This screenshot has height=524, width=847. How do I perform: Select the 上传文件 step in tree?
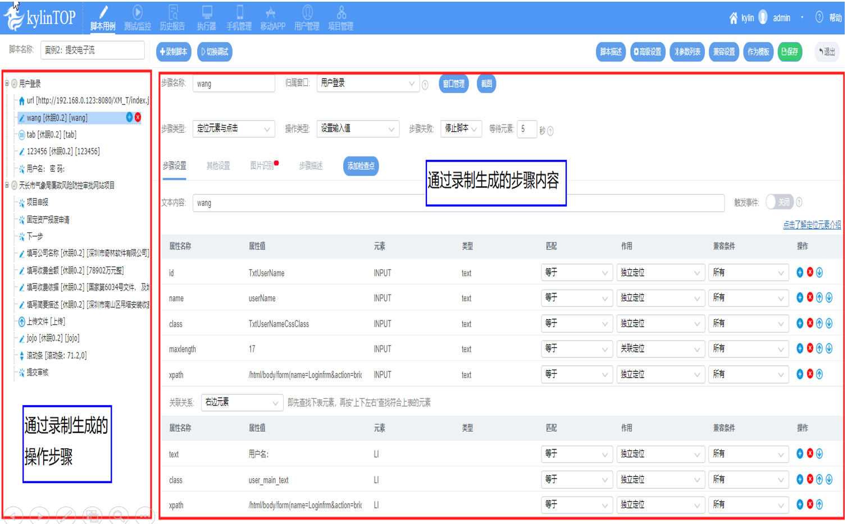[x=45, y=321]
